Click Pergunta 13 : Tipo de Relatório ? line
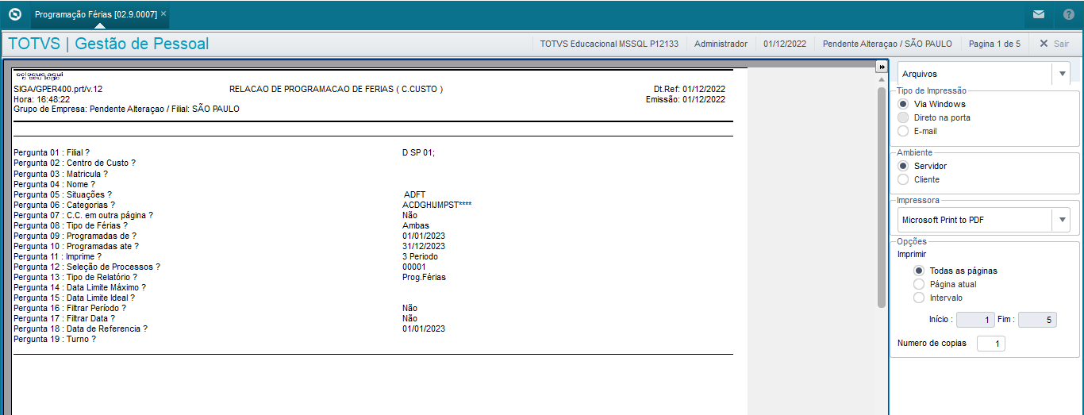Viewport: 1084px width, 415px height. (75, 277)
